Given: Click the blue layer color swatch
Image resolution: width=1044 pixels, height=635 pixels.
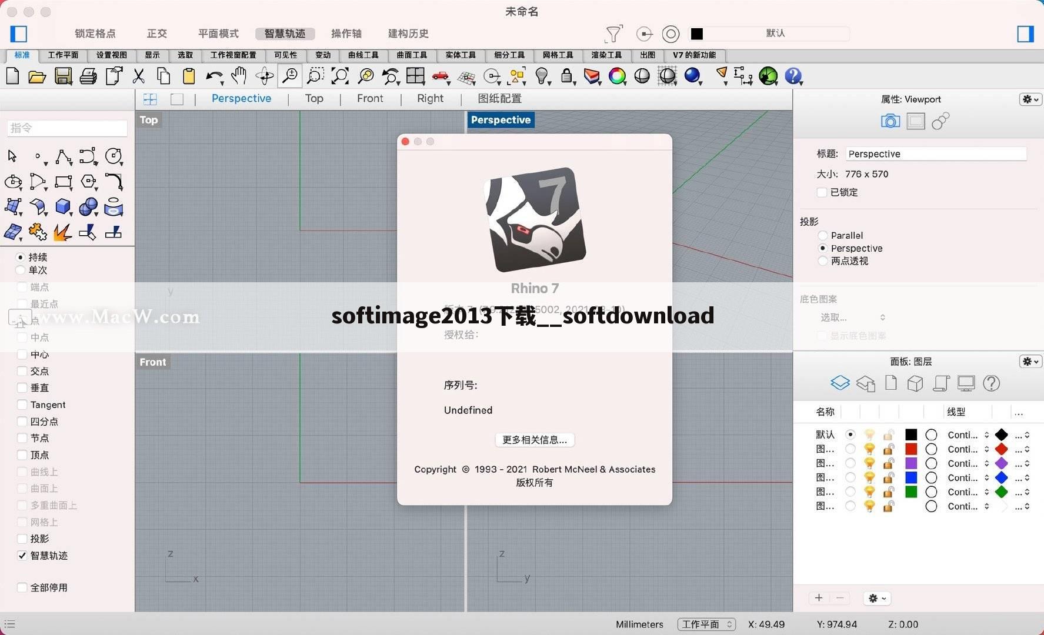Looking at the screenshot, I should [911, 477].
